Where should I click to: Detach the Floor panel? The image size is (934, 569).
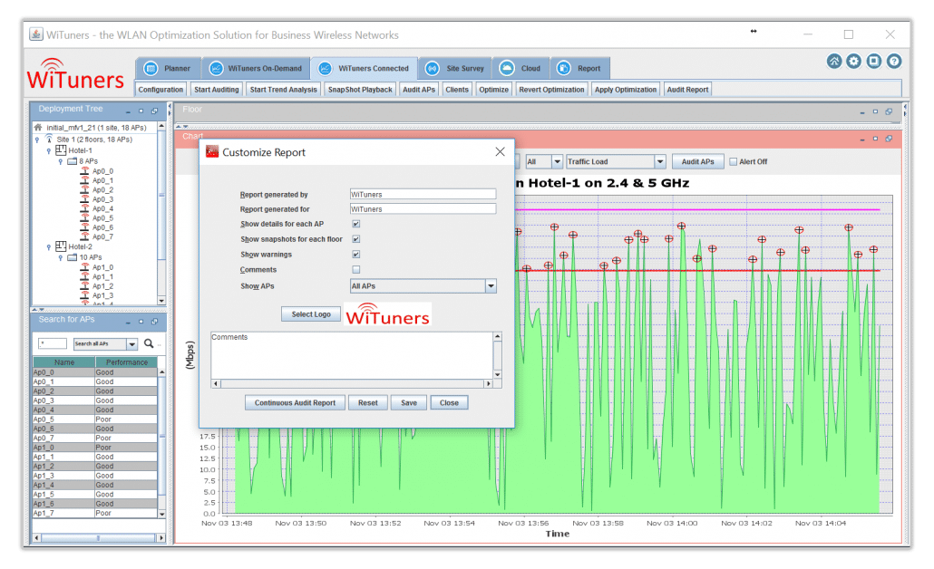pos(889,111)
